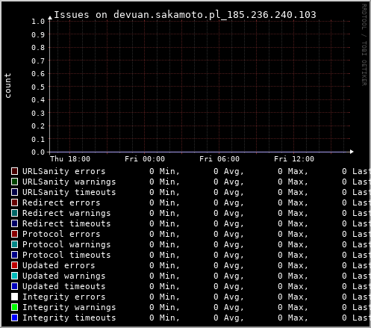
Task: Click the count y-axis label
Action: (x=7, y=86)
